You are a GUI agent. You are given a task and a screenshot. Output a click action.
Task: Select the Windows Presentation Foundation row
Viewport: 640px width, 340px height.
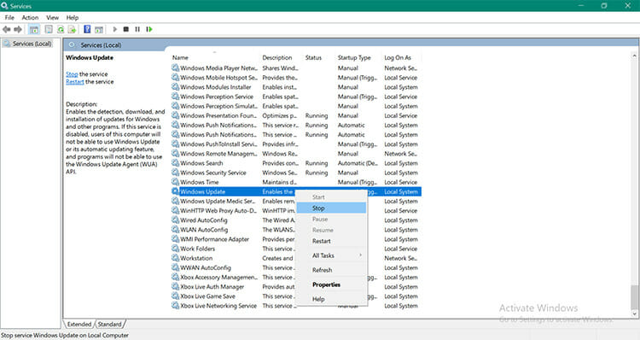click(x=296, y=115)
